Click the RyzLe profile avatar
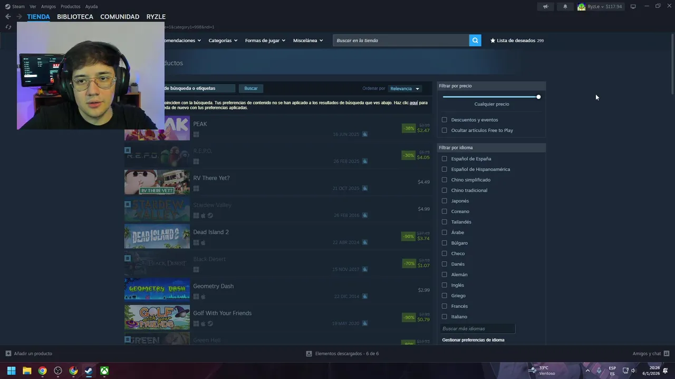The image size is (675, 379). coord(581,7)
